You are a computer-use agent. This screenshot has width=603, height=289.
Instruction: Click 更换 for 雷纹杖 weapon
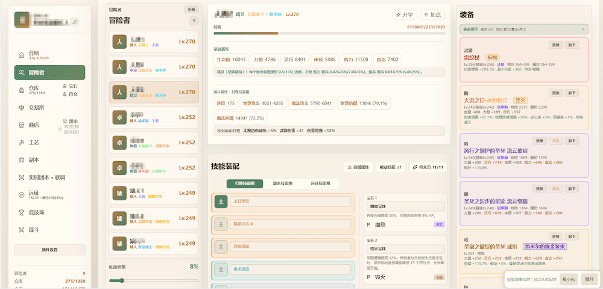(x=555, y=45)
